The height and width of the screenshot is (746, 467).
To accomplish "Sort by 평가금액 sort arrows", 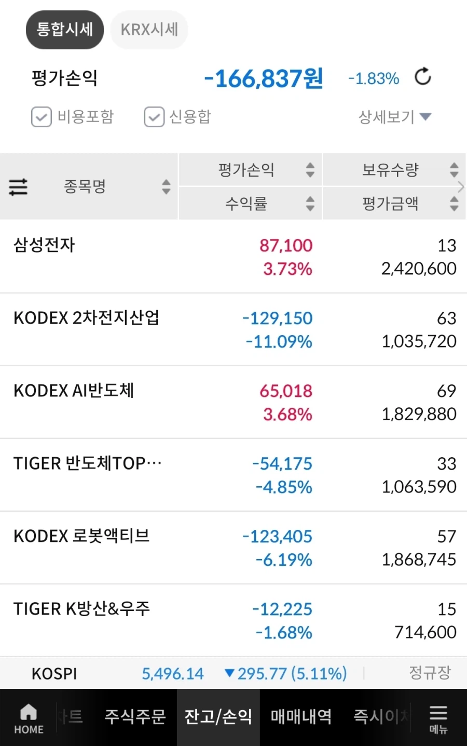I will click(x=454, y=204).
